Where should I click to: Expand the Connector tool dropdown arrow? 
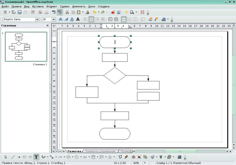56,157
